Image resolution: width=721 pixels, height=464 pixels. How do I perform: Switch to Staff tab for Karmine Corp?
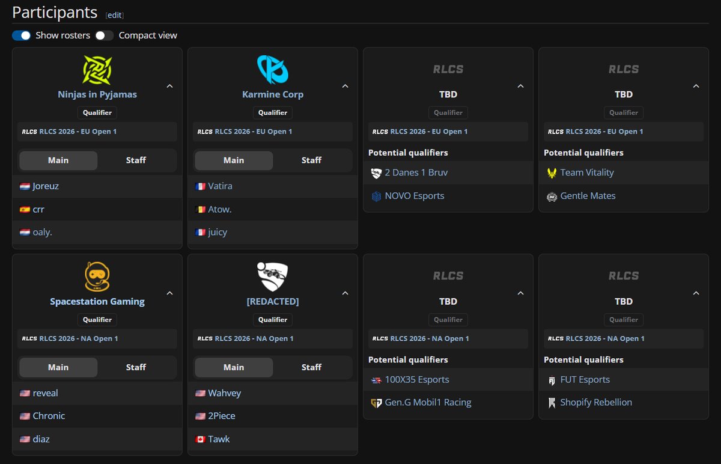pyautogui.click(x=311, y=160)
